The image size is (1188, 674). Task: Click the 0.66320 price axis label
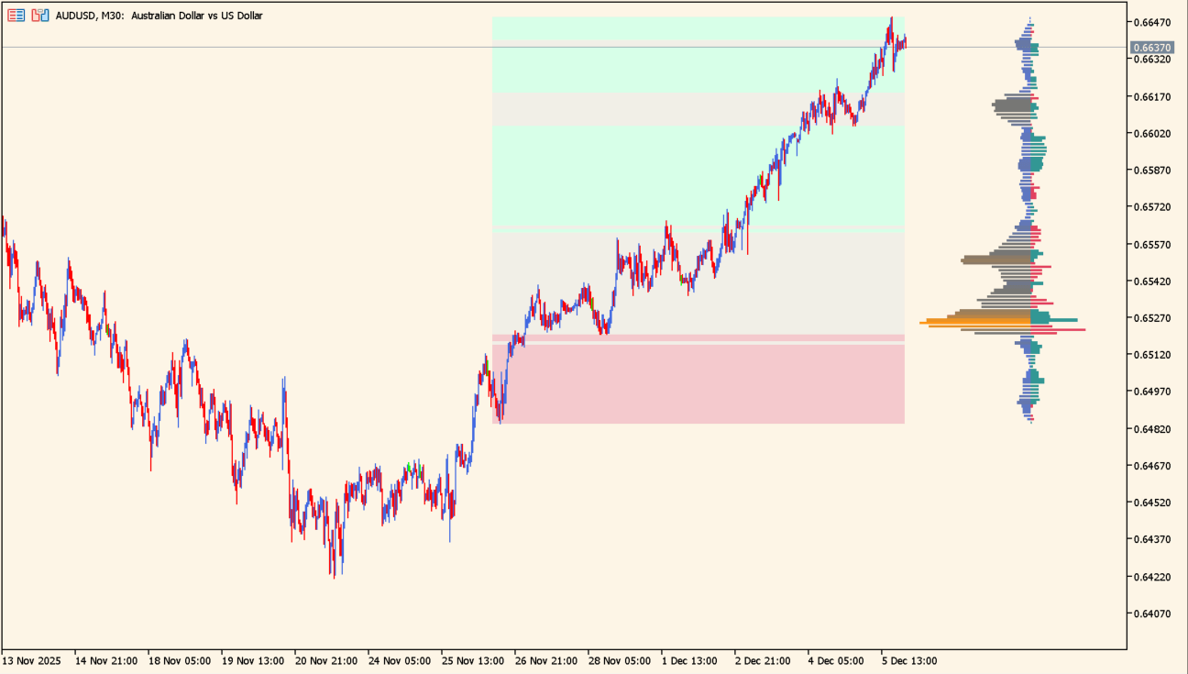(x=1152, y=60)
